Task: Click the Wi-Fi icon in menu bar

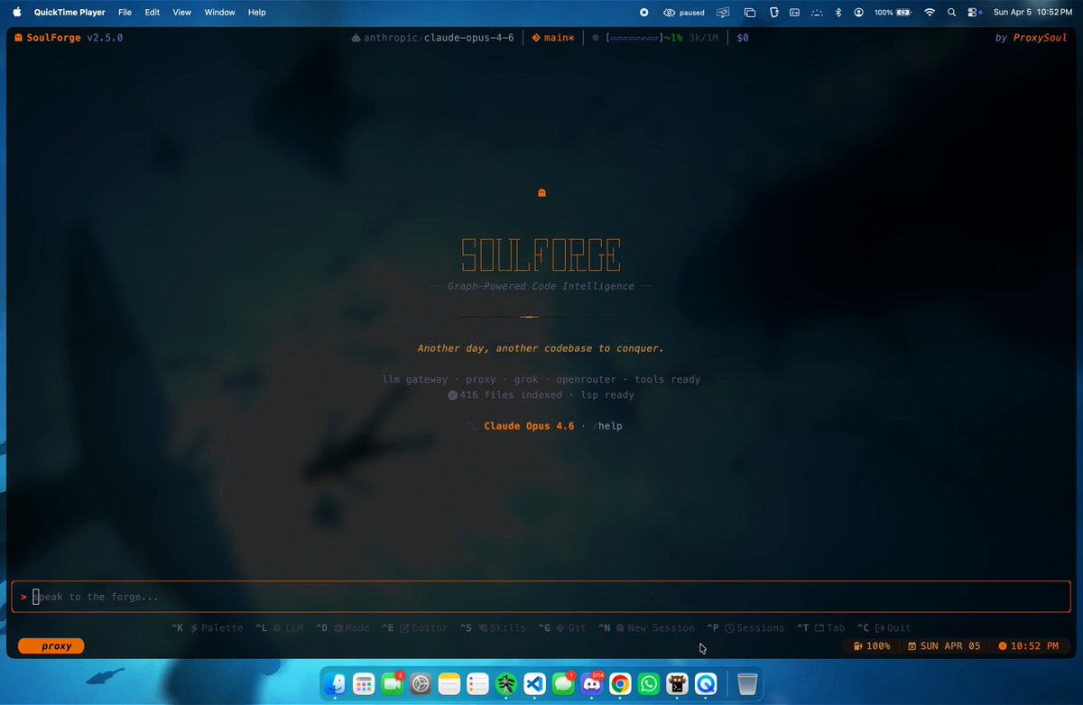Action: pyautogui.click(x=930, y=13)
